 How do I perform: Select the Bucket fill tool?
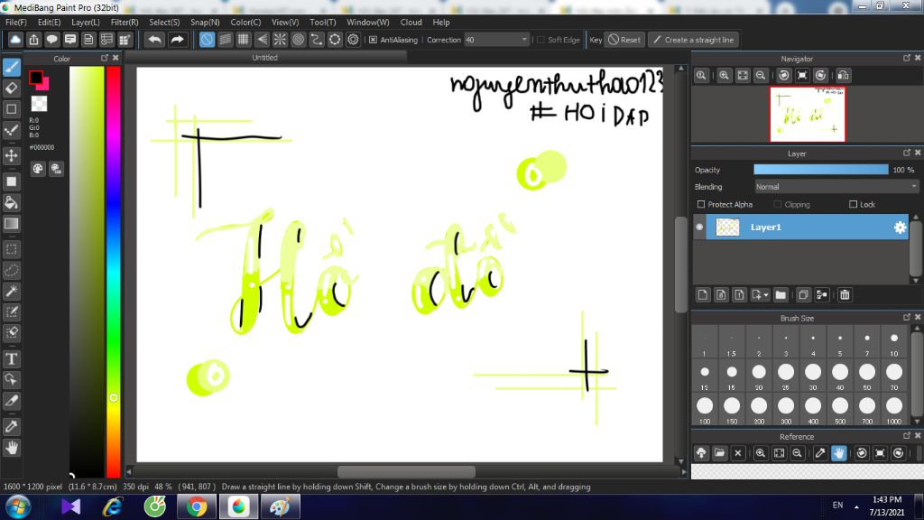[11, 203]
